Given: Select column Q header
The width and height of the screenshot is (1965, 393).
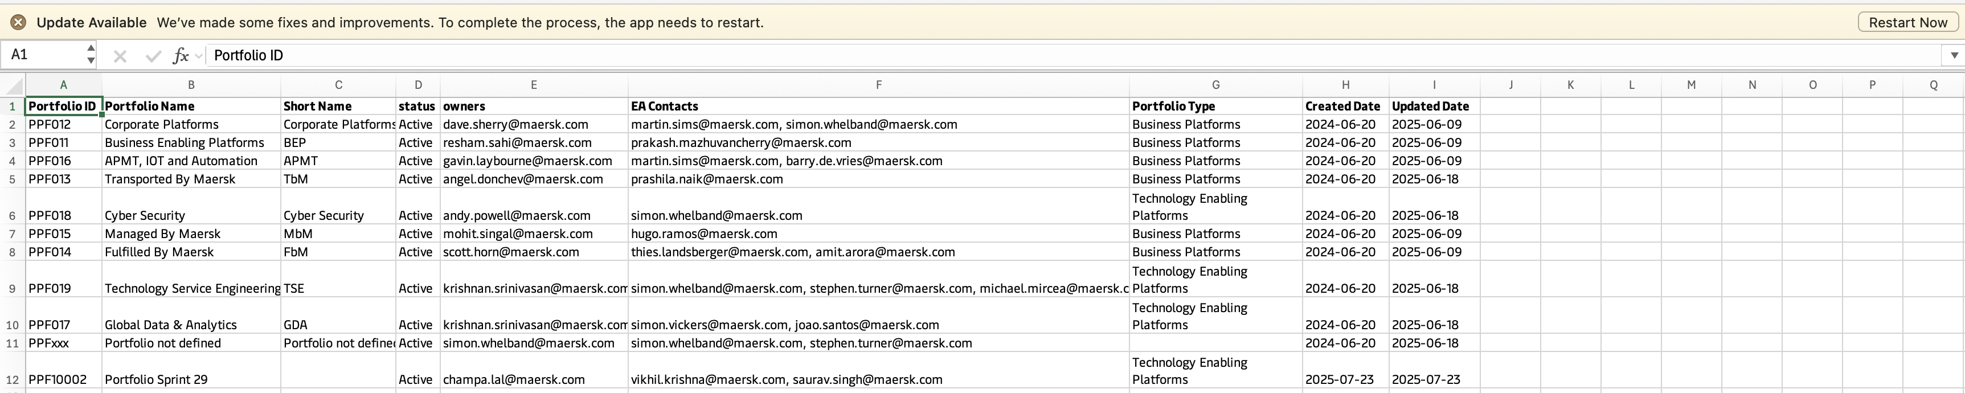Looking at the screenshot, I should [1933, 85].
